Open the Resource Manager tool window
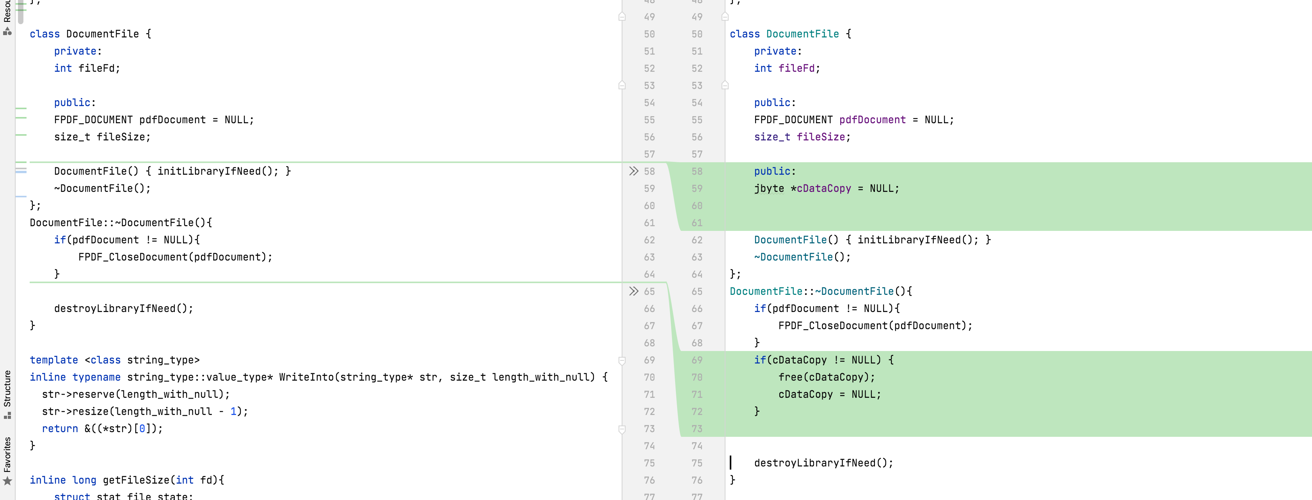 (7, 17)
